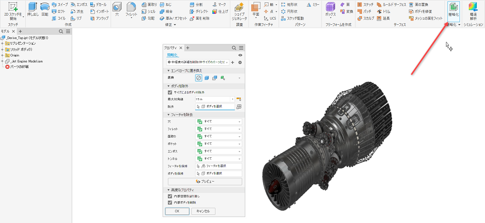
Task: Choose the 勾配 draft tool
Action: click(x=149, y=18)
